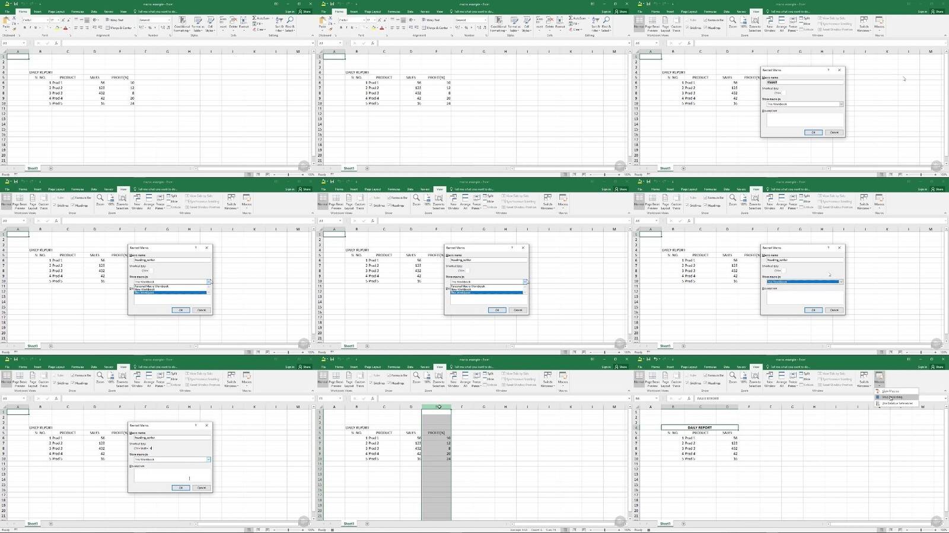949x533 pixels.
Task: Click the selected column E header, bottom-middle window
Action: (437, 407)
